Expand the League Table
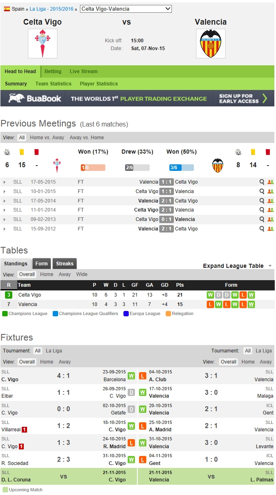 point(237,266)
